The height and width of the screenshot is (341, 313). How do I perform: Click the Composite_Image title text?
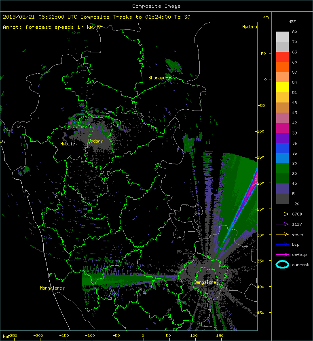click(x=156, y=6)
